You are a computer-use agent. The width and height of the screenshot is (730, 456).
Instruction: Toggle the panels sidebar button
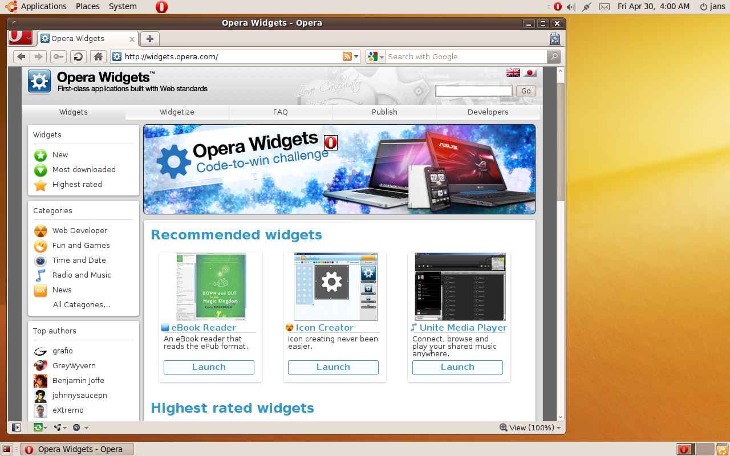coord(16,427)
